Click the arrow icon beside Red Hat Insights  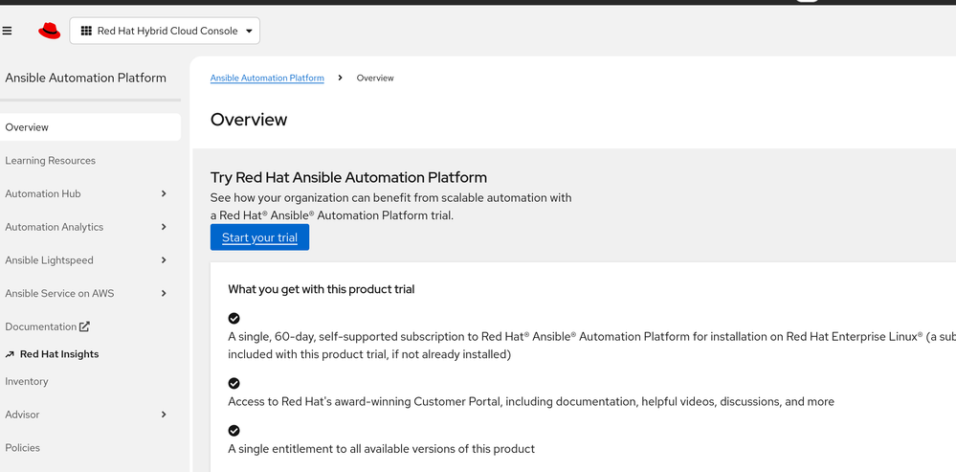pos(10,354)
